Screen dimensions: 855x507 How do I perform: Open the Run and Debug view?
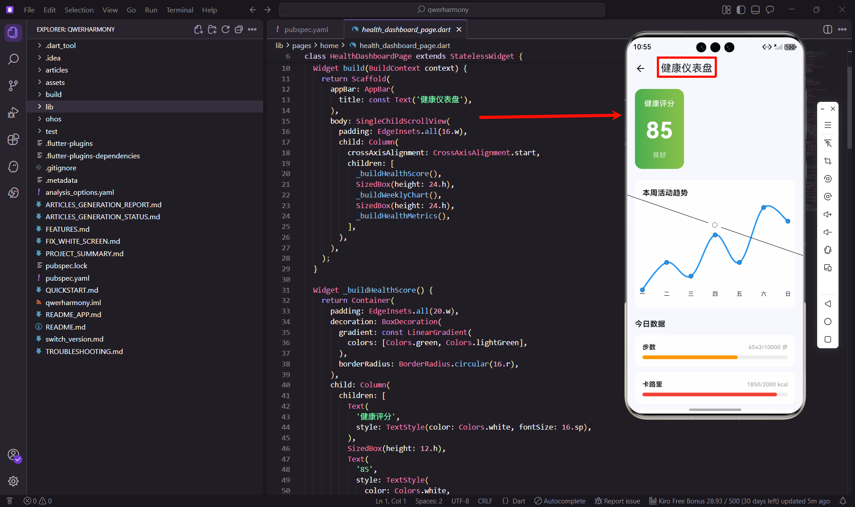click(x=13, y=113)
